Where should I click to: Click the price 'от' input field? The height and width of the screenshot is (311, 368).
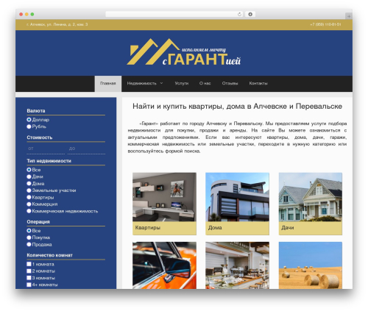46,149
